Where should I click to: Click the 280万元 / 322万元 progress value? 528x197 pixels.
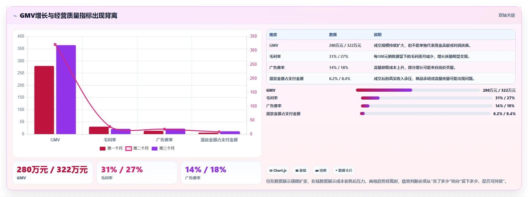[x=499, y=90]
